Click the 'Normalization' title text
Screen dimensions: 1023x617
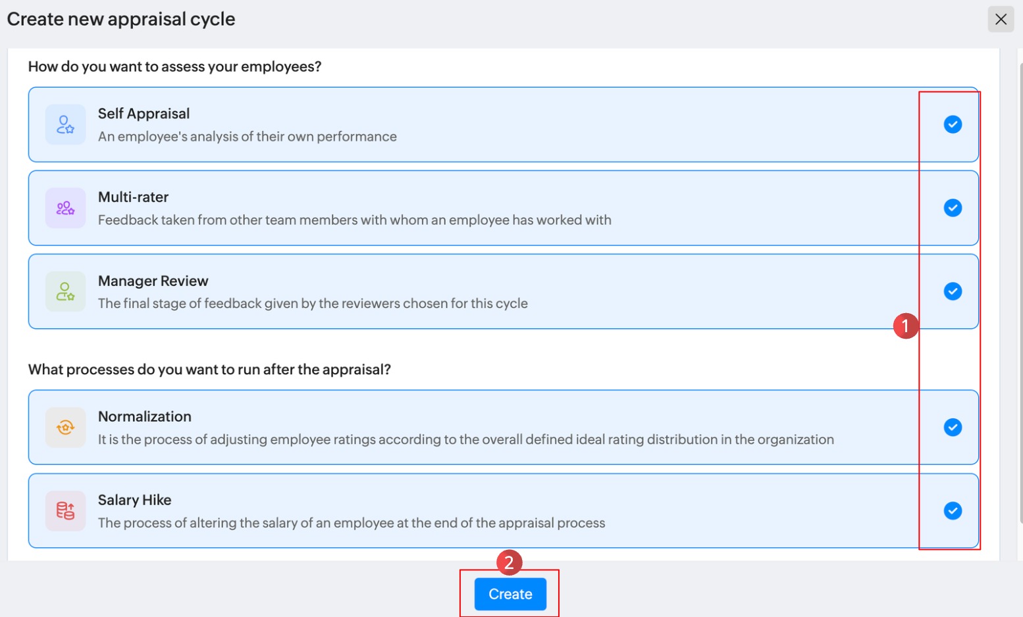pos(145,416)
